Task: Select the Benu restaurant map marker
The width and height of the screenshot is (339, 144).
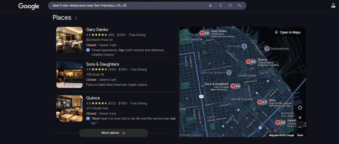Action: click(263, 102)
